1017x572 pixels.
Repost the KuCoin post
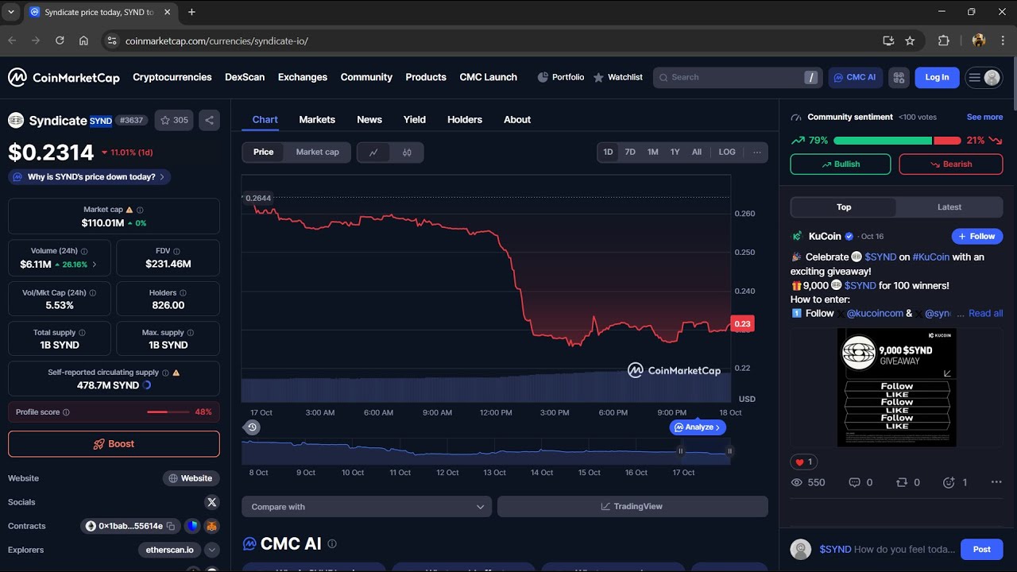click(x=907, y=482)
